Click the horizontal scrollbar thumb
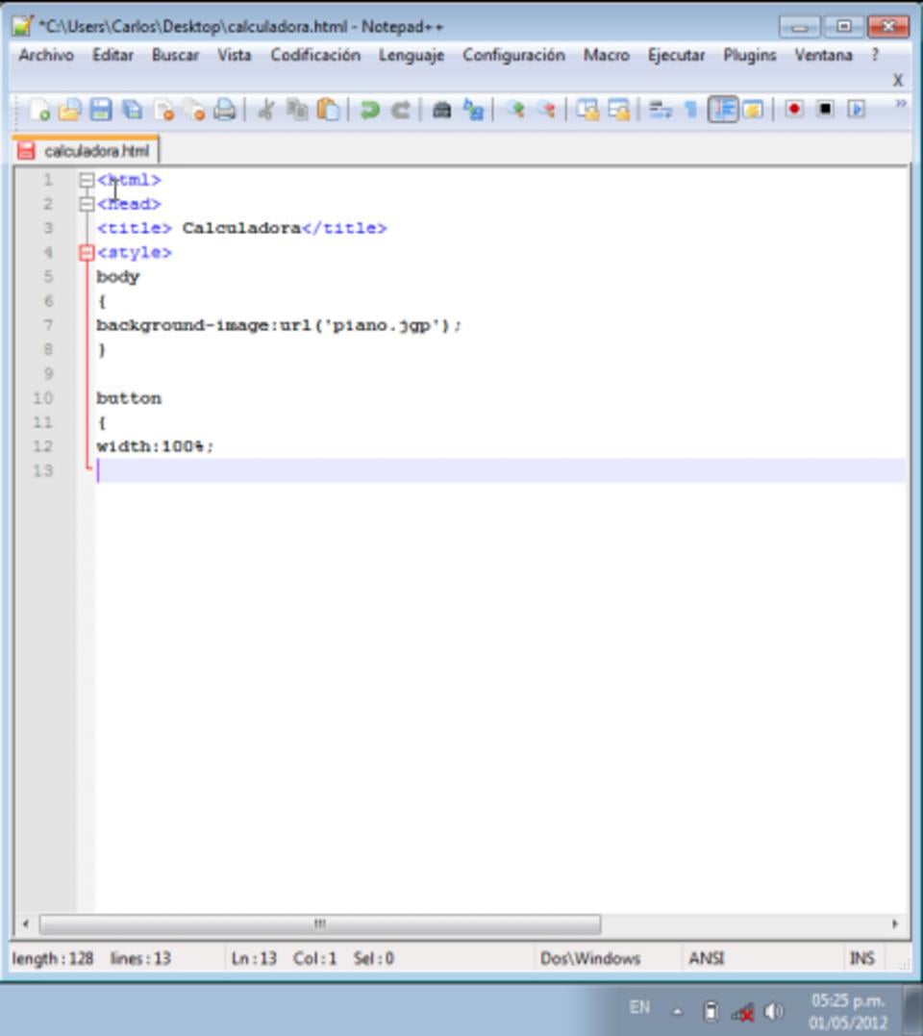Viewport: 923px width, 1036px height. click(320, 923)
